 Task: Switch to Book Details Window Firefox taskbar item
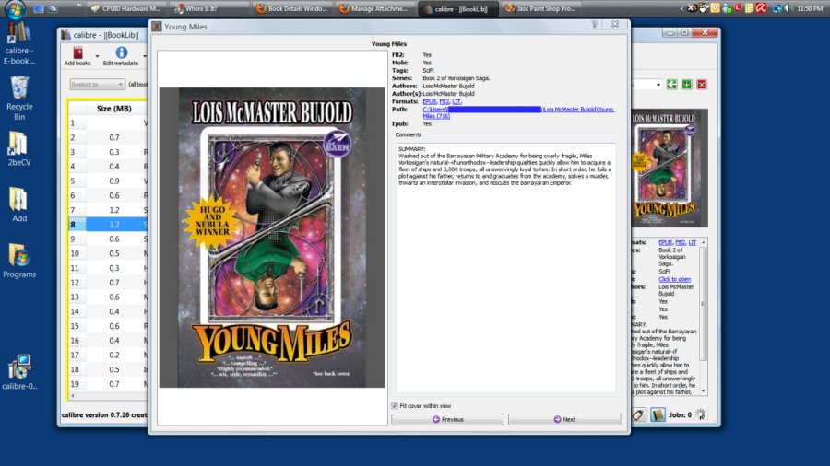(x=292, y=8)
